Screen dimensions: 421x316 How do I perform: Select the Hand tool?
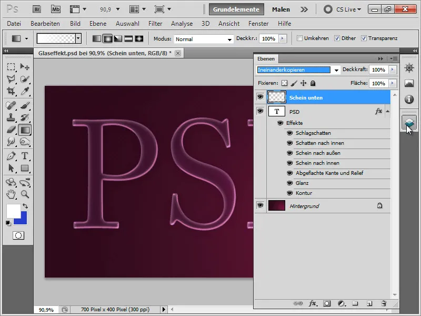coord(11,194)
